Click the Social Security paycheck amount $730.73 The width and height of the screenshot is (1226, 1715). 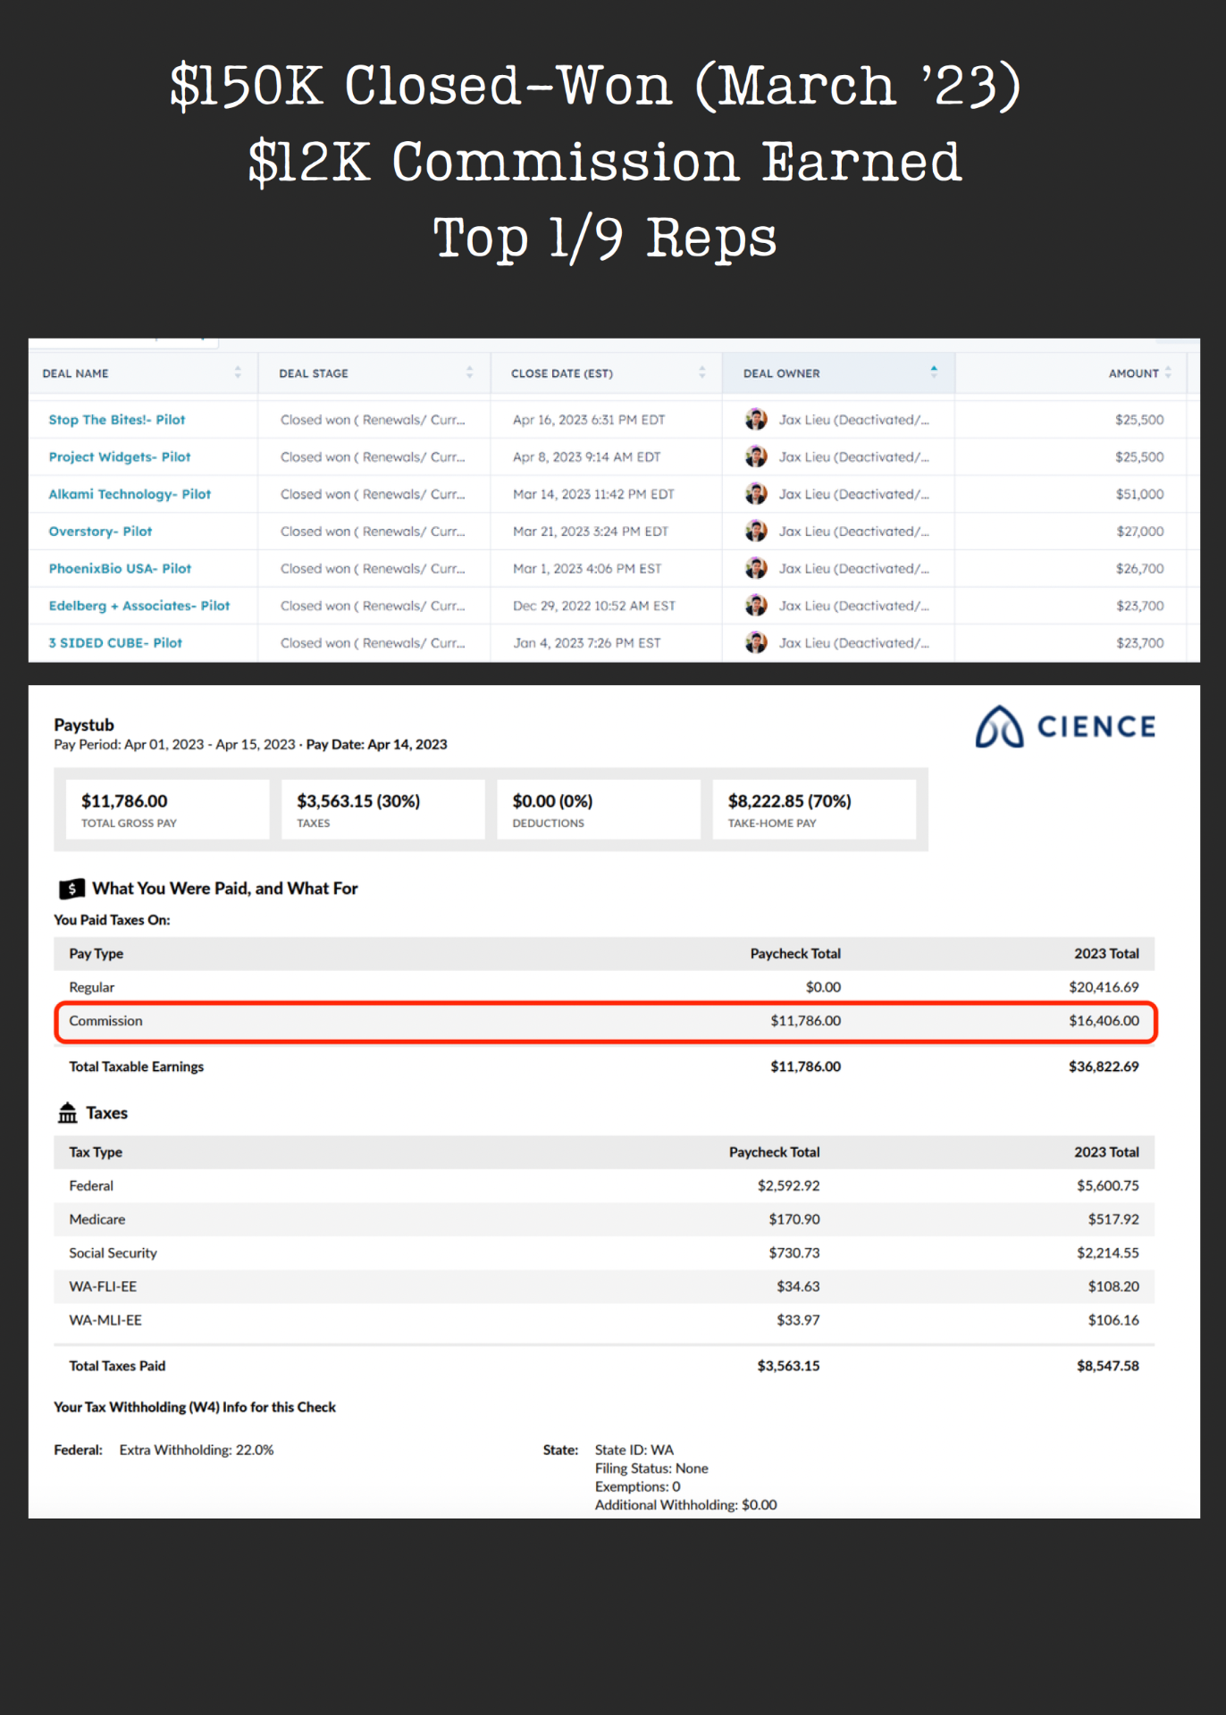point(794,1253)
